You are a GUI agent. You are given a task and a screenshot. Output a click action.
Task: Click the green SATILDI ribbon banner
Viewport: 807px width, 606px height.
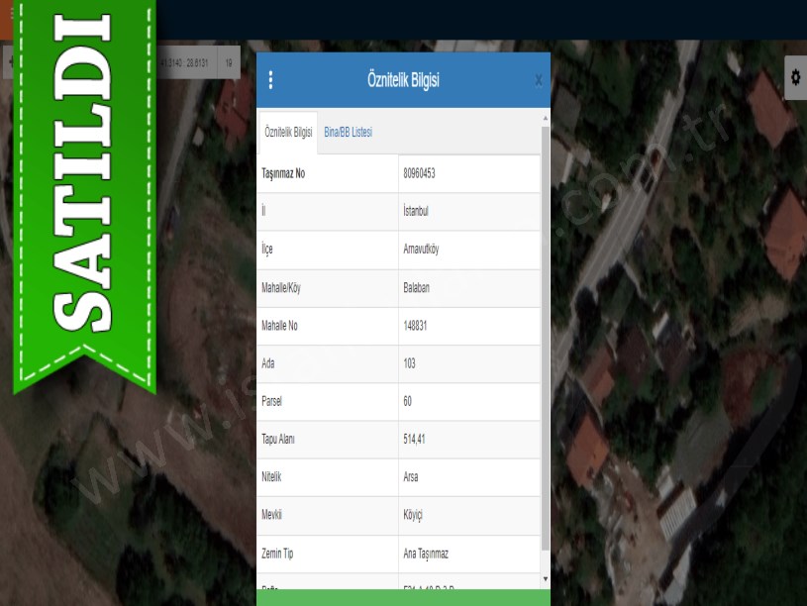pos(82,198)
